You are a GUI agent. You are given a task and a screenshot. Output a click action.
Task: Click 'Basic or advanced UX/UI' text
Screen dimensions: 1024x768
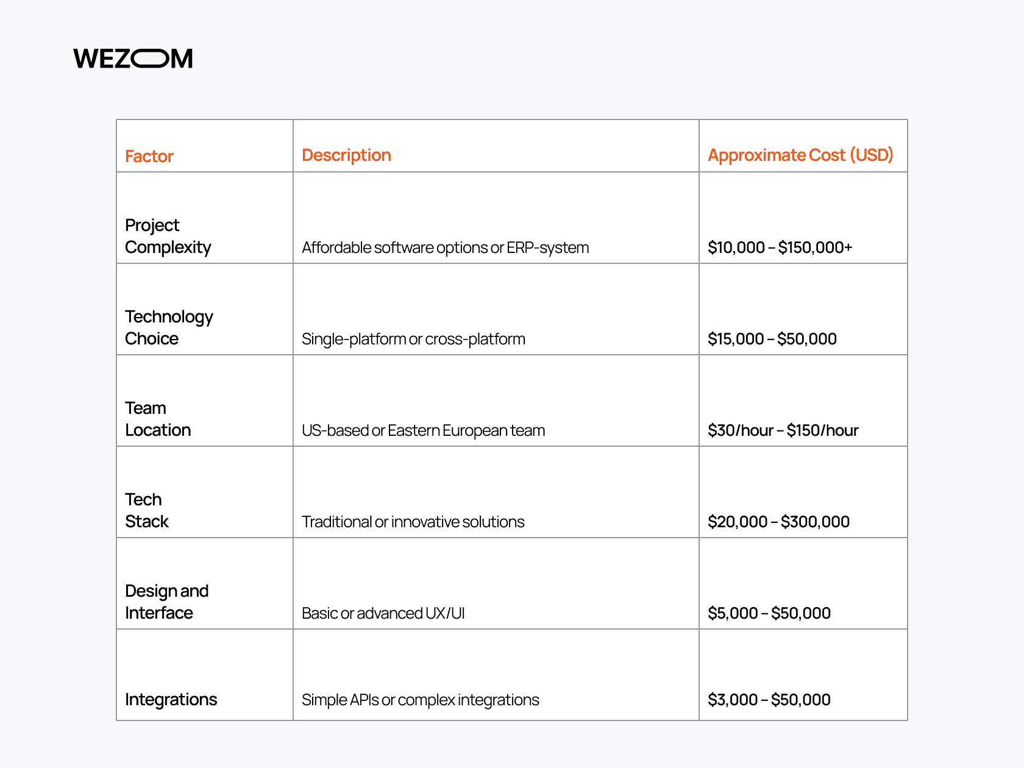click(383, 613)
